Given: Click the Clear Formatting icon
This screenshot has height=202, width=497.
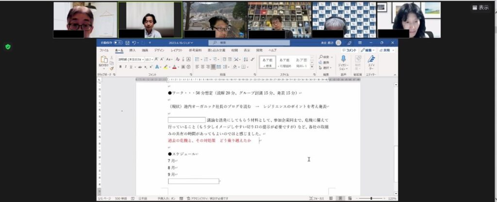Looking at the screenshot, I should (x=178, y=59).
